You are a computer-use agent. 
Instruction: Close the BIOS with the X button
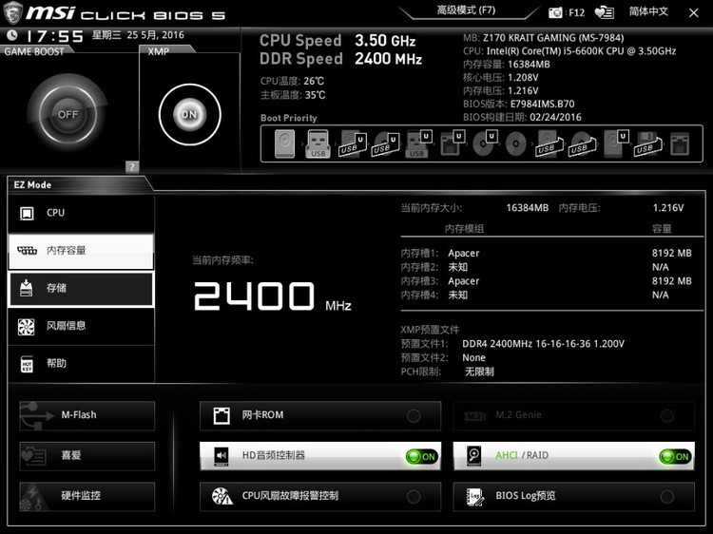pos(693,12)
